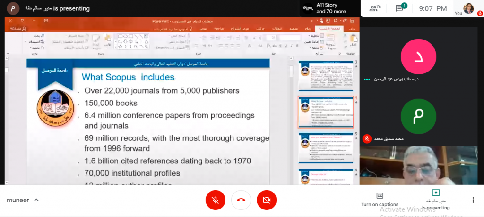The height and width of the screenshot is (217, 484).
Task: Turn on captions
Action: [x=379, y=200]
